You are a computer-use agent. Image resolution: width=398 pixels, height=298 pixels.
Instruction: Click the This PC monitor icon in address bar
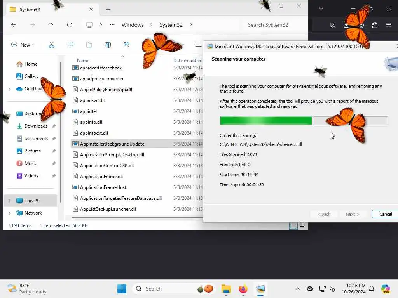pos(89,25)
